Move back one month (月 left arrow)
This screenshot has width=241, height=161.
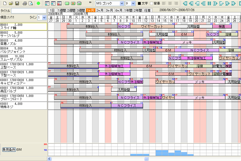click(191, 3)
